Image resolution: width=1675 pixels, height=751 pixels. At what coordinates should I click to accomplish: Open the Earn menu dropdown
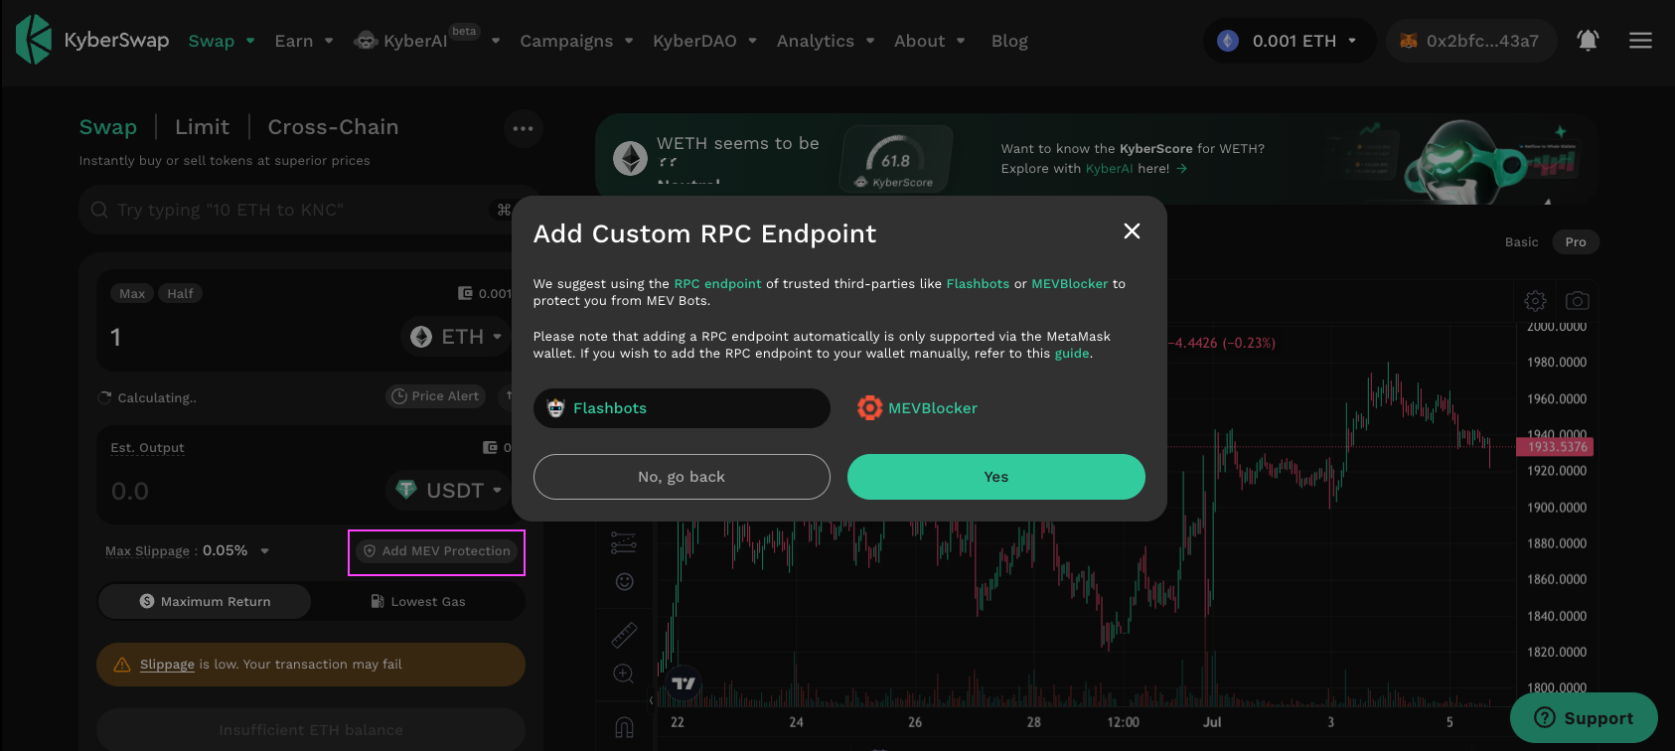coord(303,41)
